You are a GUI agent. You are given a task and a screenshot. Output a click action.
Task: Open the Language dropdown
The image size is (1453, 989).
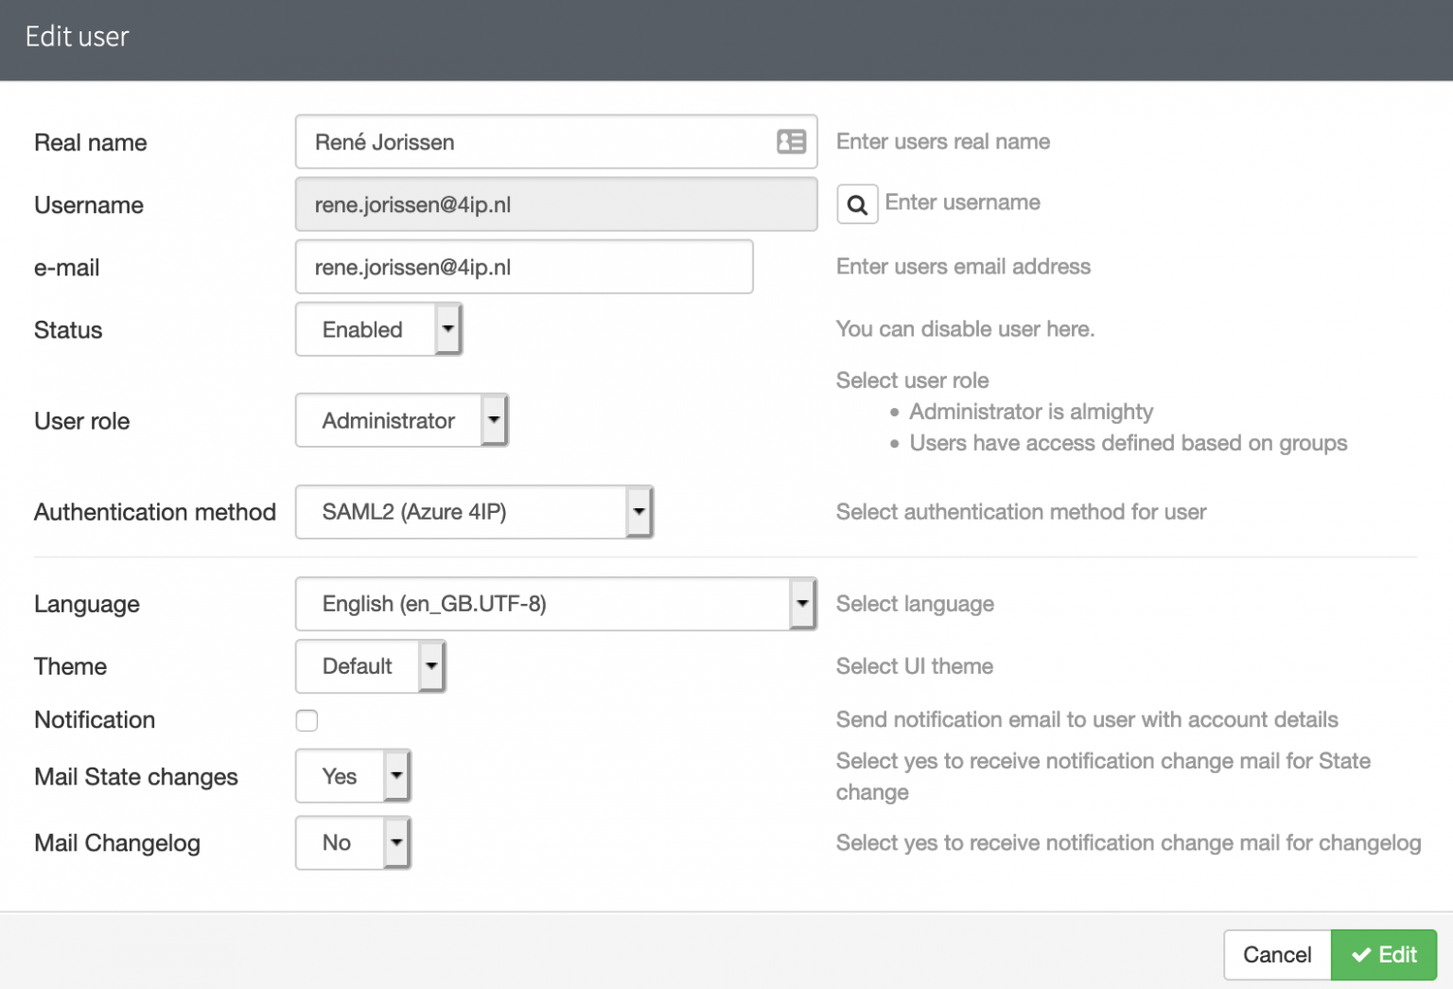[x=556, y=604]
